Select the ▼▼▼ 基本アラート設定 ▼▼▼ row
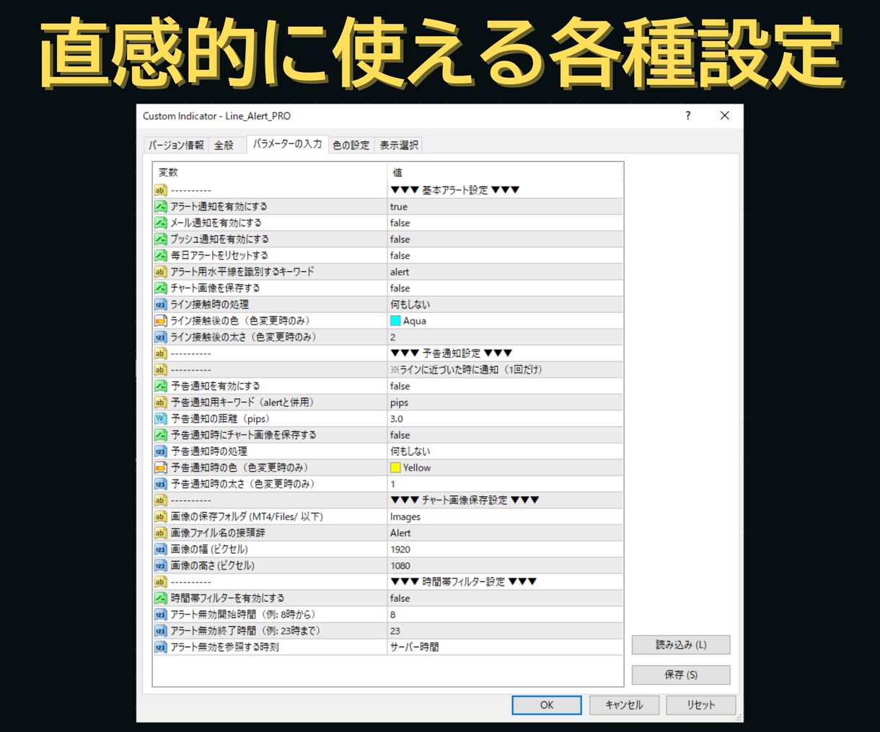Viewport: 880px width, 732px height. click(x=388, y=190)
